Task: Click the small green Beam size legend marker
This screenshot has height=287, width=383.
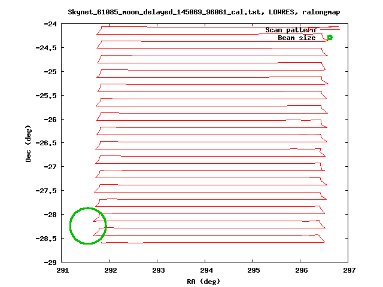Action: tap(330, 38)
